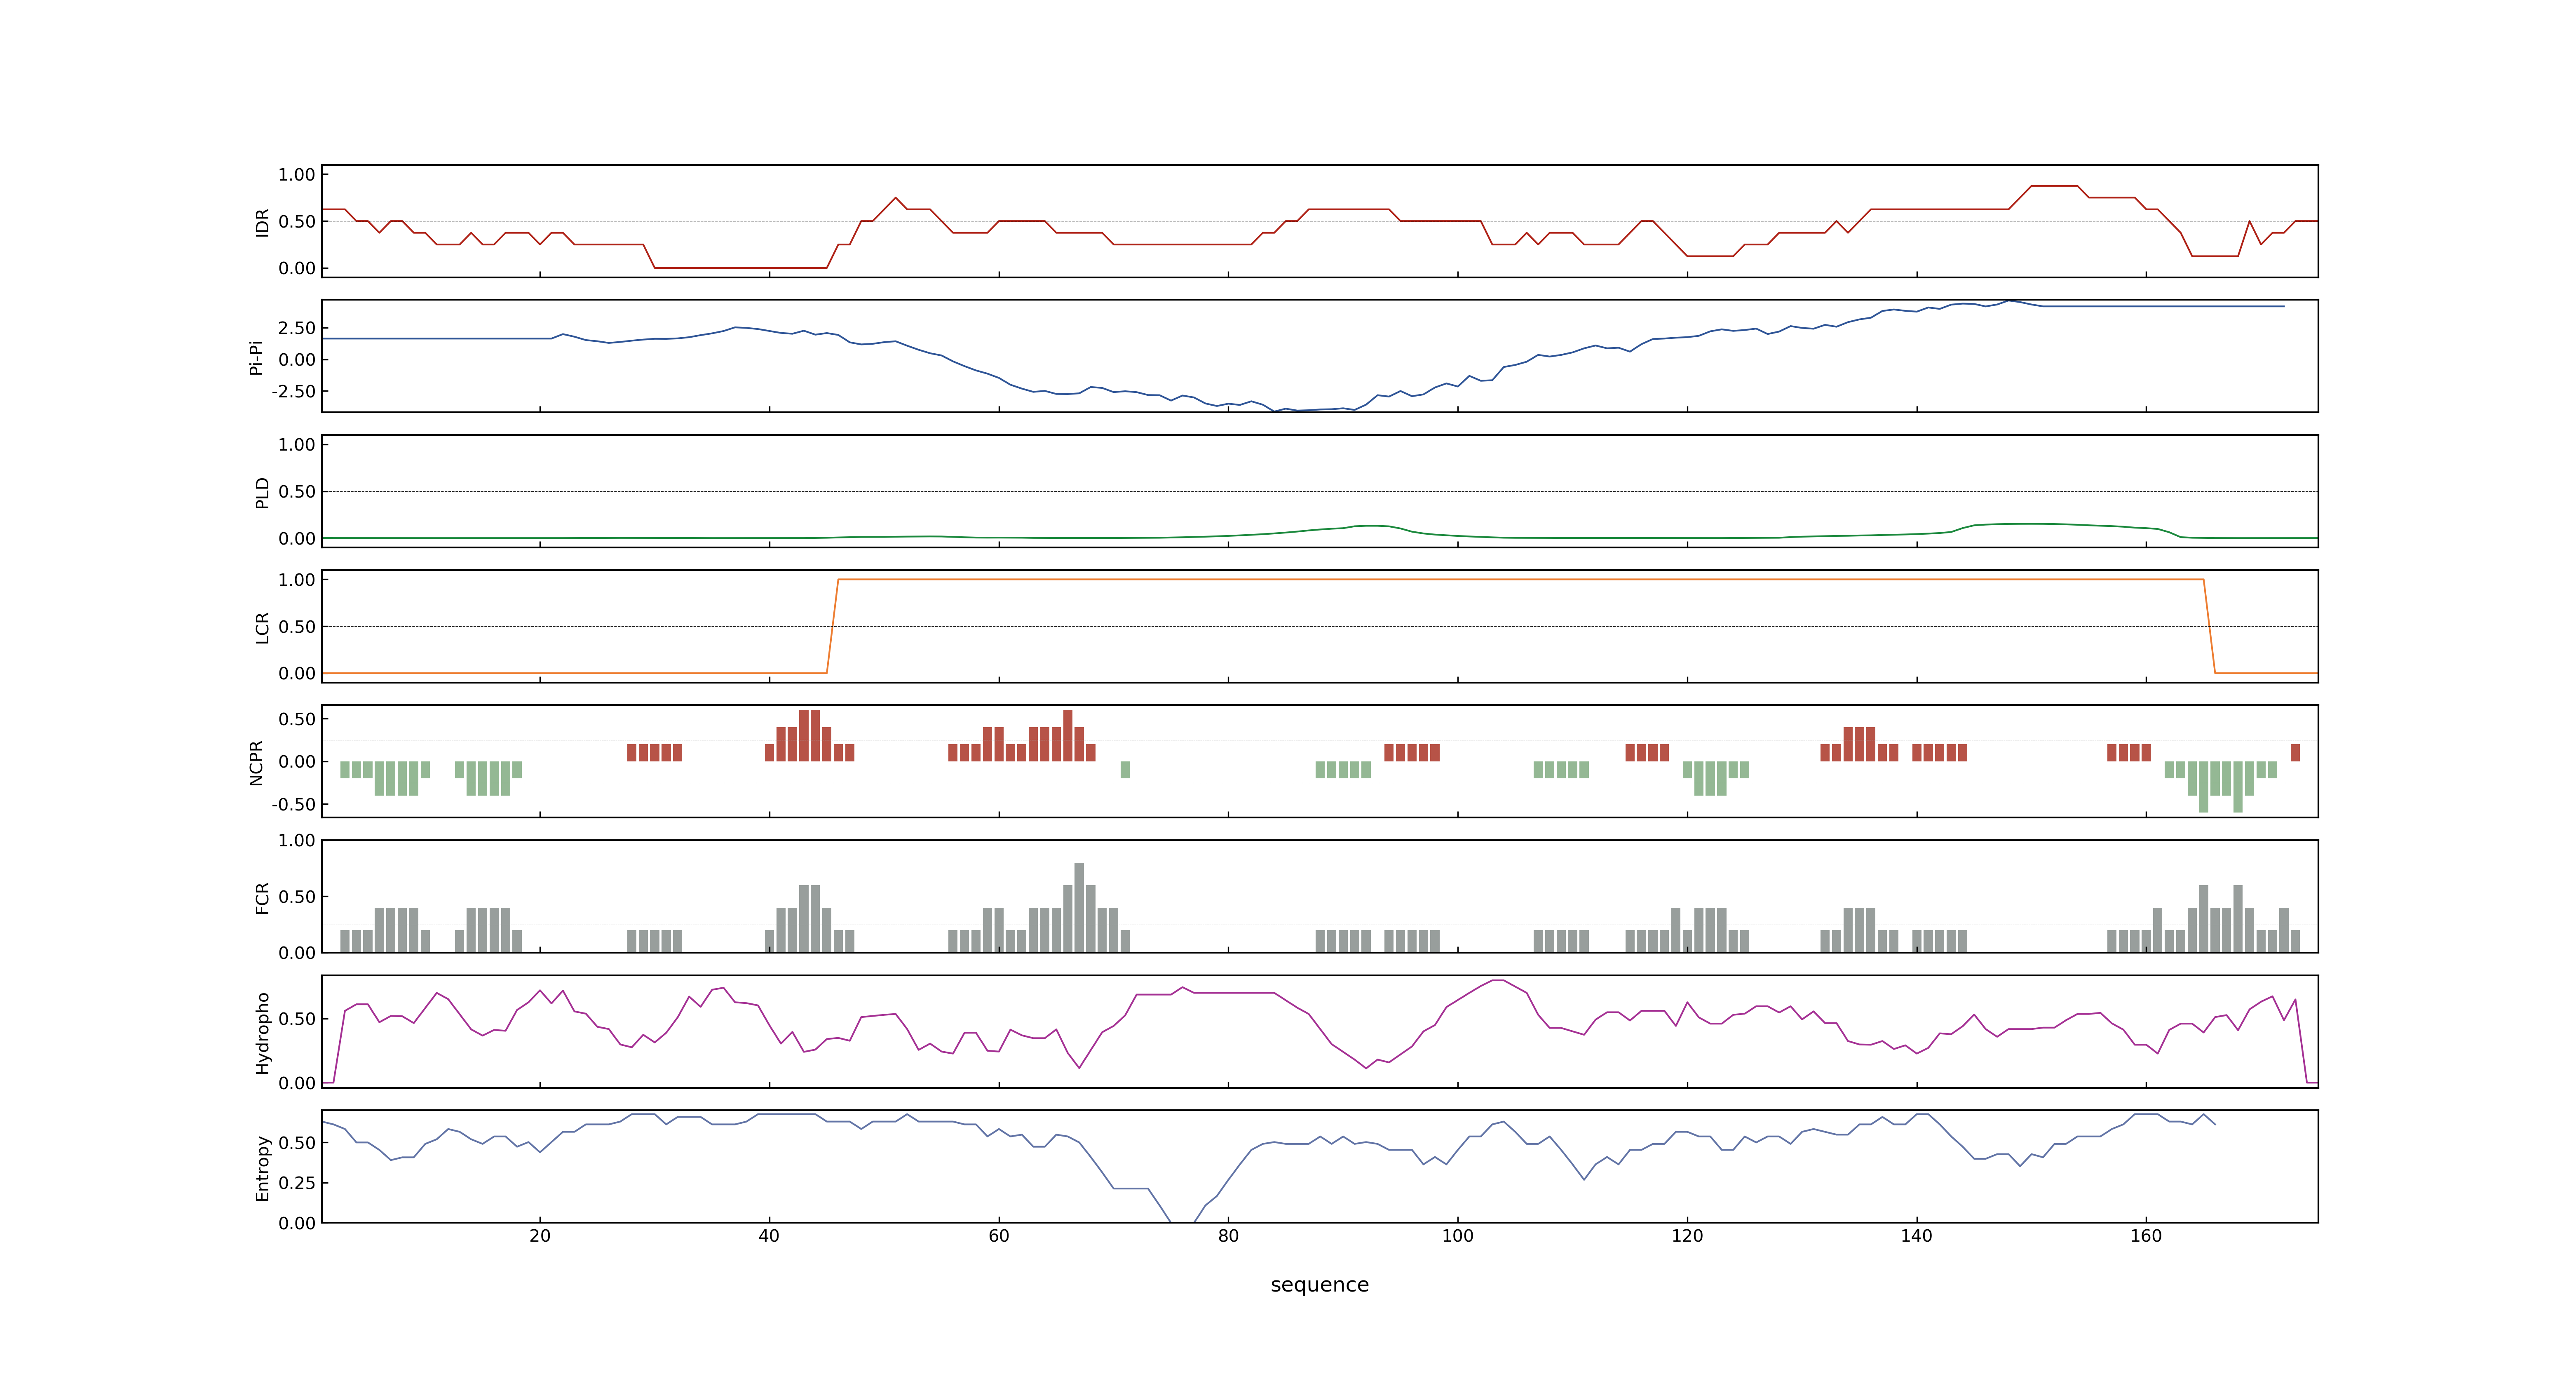Screen dimensions: 2576x1374
Task: Click the x-axis tick label 80
Action: point(1228,1236)
